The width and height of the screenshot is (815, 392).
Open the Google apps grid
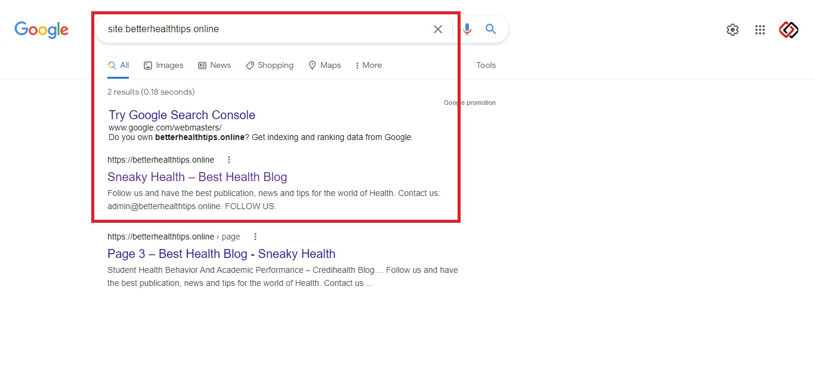pyautogui.click(x=760, y=30)
